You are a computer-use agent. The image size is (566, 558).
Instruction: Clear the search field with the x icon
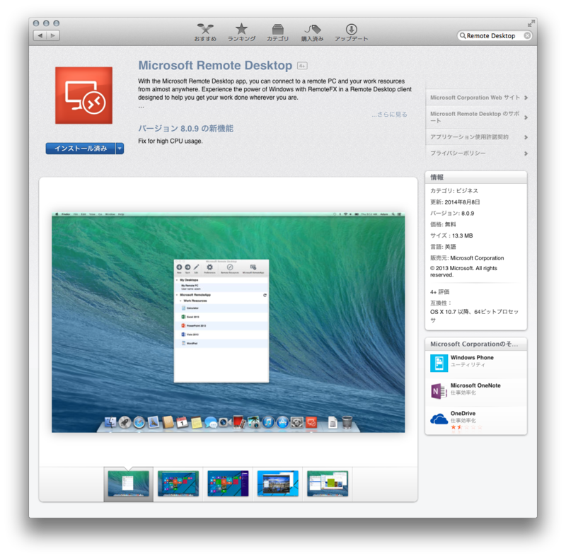(527, 36)
